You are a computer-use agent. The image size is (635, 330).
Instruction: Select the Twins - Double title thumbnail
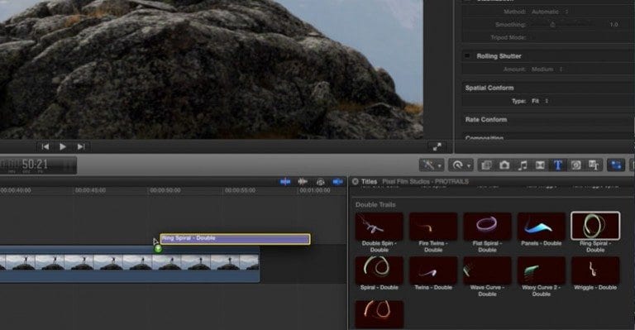pyautogui.click(x=433, y=270)
